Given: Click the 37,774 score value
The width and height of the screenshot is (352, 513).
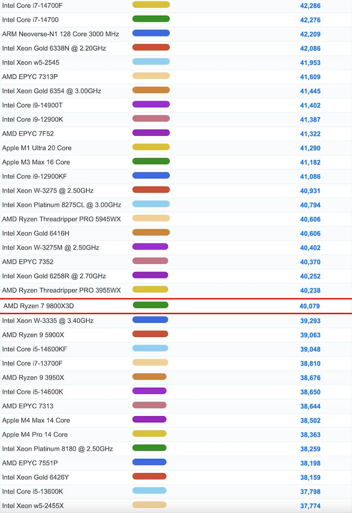Looking at the screenshot, I should pos(310,506).
